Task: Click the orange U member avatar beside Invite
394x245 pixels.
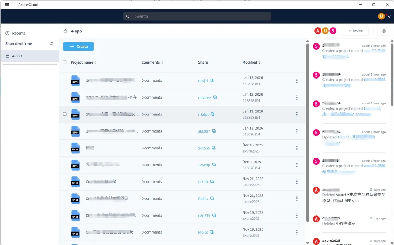Action: click(x=325, y=31)
